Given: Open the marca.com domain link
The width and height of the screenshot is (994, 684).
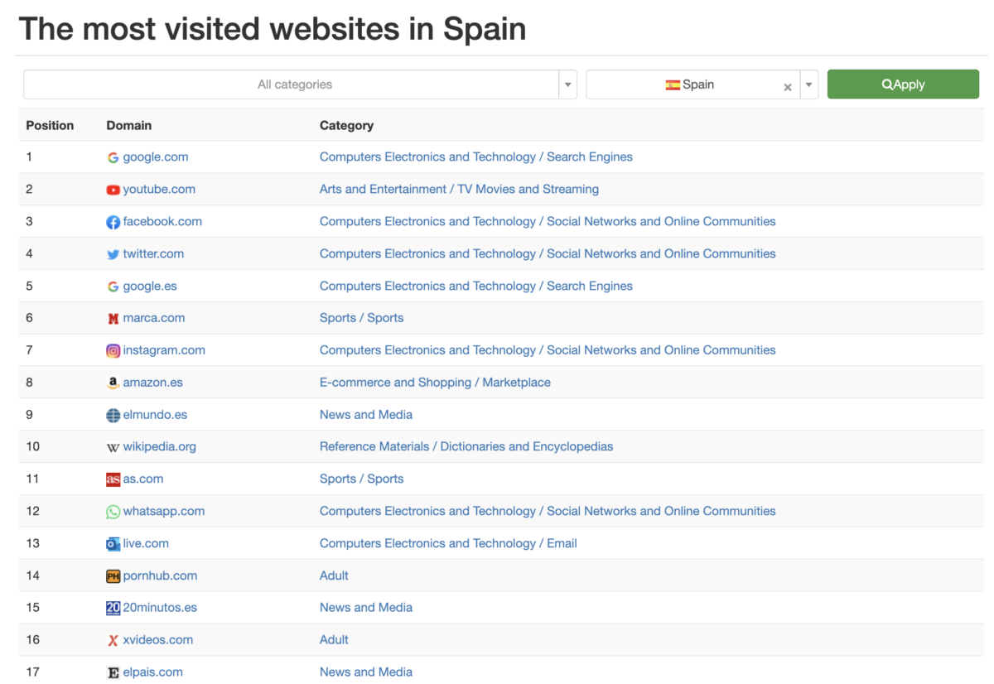Looking at the screenshot, I should (154, 318).
